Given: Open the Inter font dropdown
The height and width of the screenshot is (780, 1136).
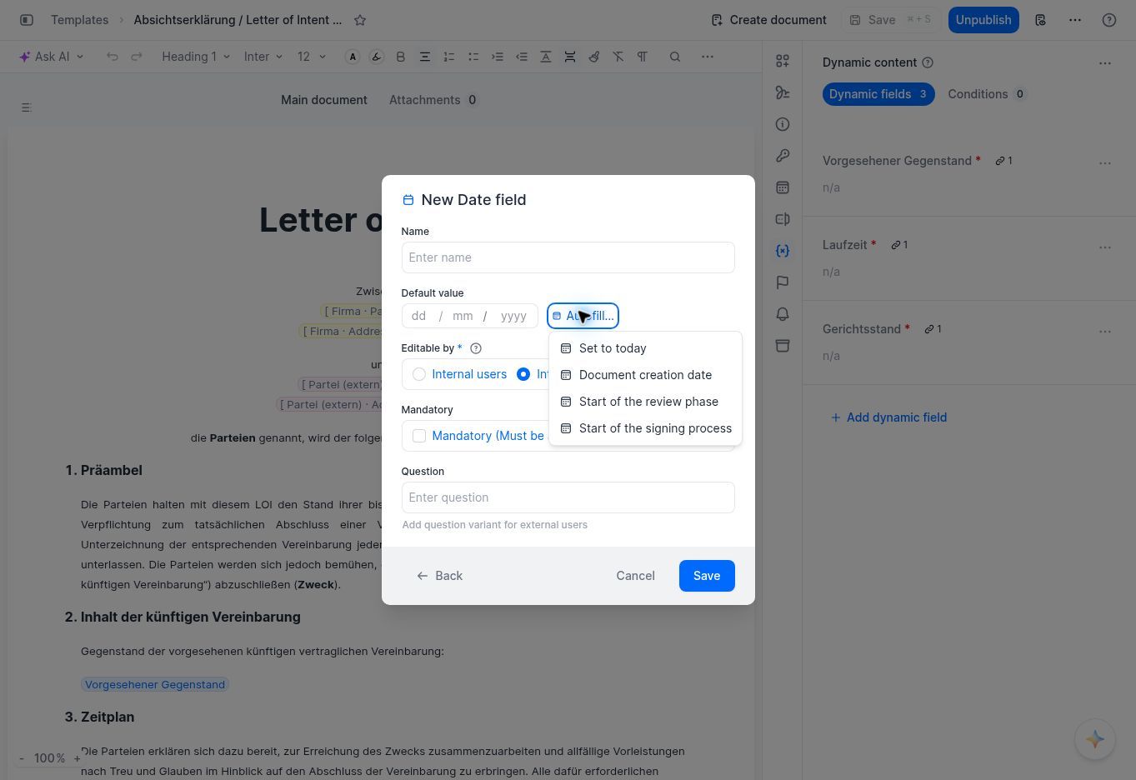Looking at the screenshot, I should tap(263, 57).
